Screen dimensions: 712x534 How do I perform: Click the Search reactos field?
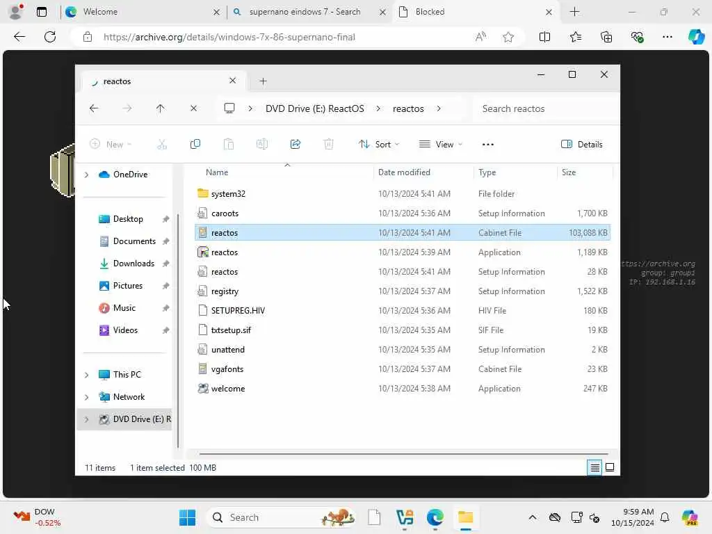point(545,108)
